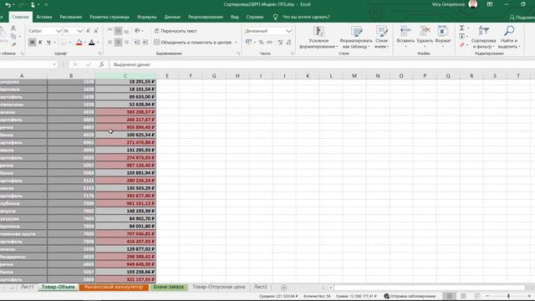Align text to bottom
535x301 pixels.
pos(126,31)
